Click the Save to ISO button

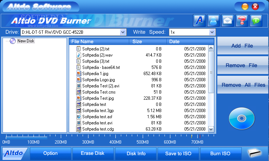click(178, 153)
